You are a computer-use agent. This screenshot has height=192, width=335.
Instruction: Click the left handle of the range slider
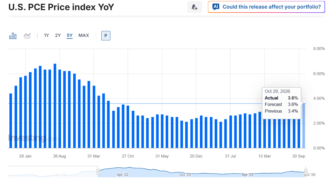[98, 172]
